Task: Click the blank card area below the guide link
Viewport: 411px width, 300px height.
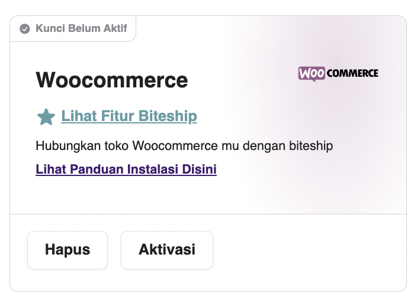Action: (x=126, y=195)
